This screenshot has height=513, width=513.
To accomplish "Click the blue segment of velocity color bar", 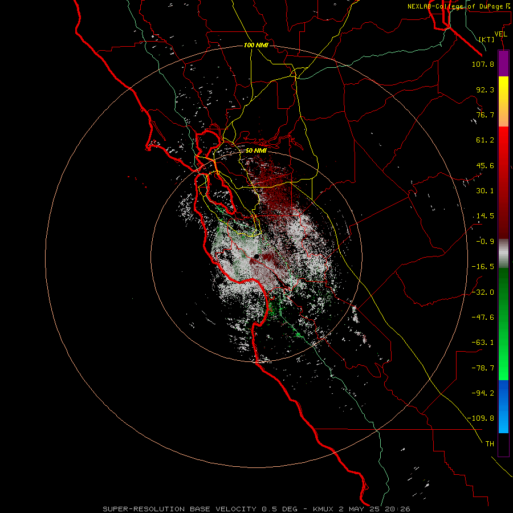I will pyautogui.click(x=503, y=406).
